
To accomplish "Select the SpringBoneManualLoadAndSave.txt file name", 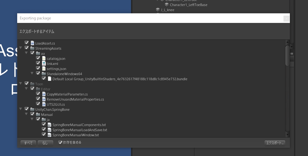I will (x=80, y=130).
